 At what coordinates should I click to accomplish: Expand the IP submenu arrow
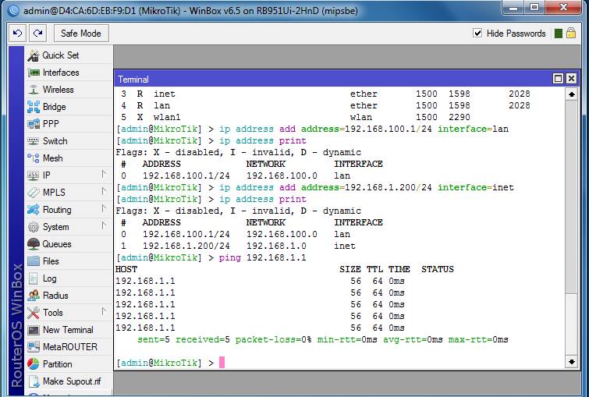pyautogui.click(x=104, y=175)
